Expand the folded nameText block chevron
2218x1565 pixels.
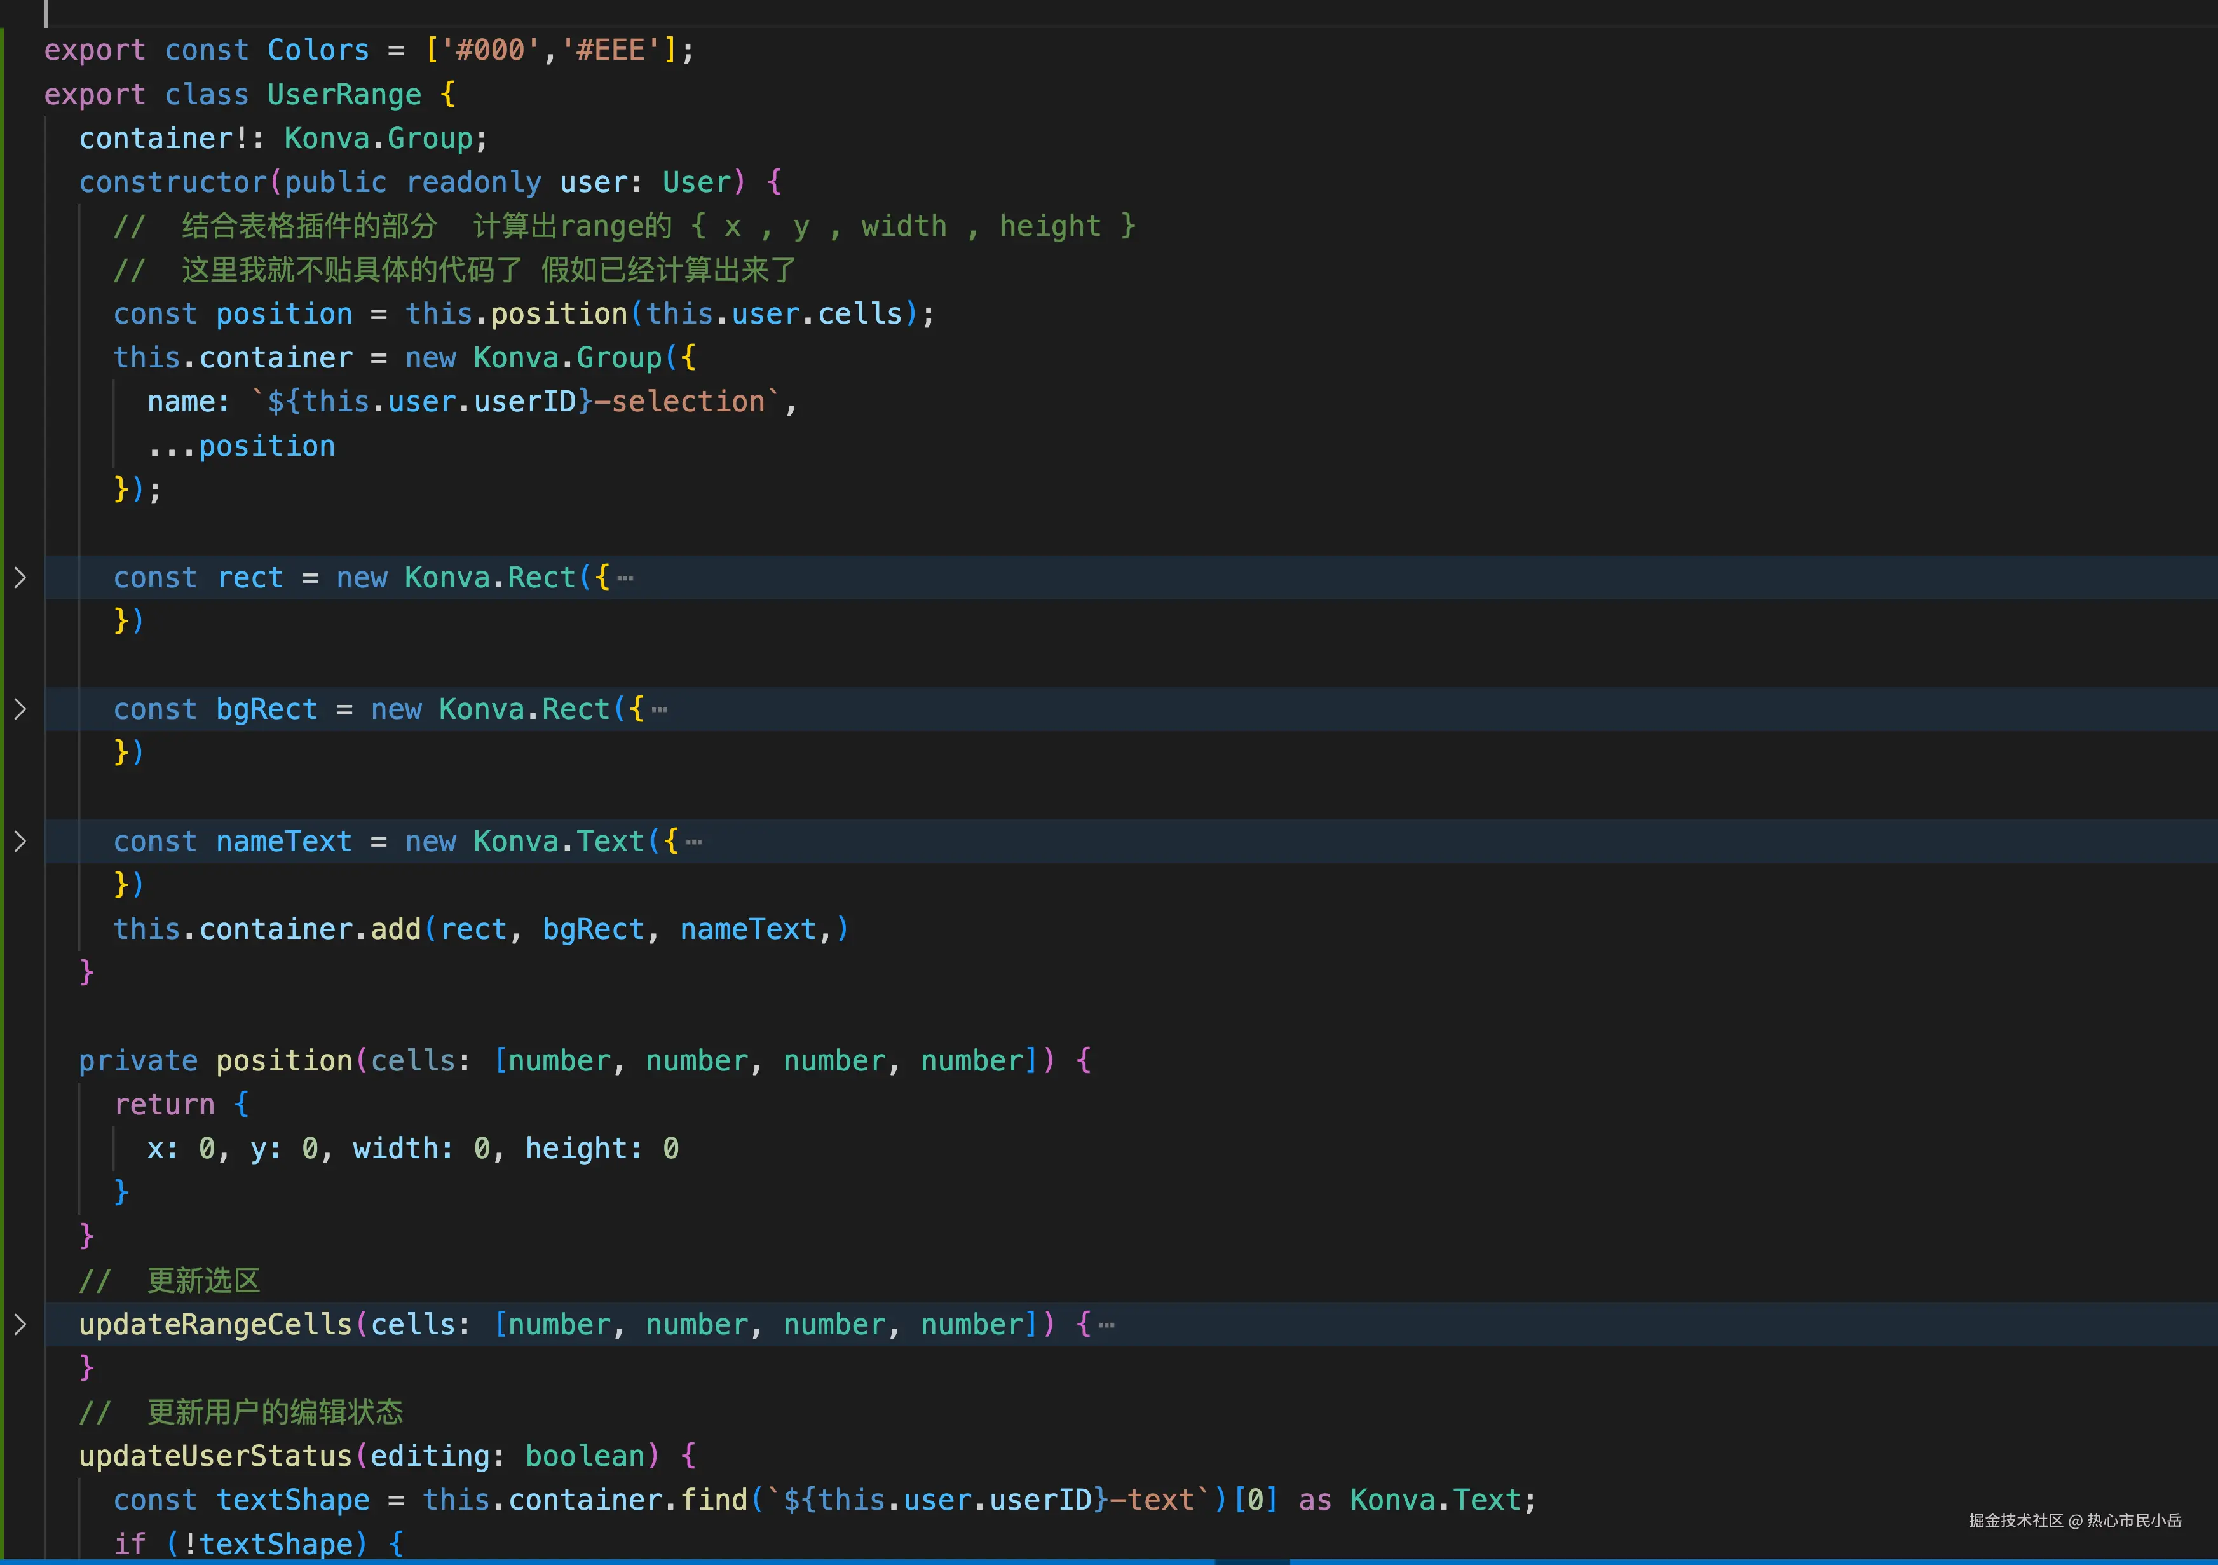[x=20, y=842]
